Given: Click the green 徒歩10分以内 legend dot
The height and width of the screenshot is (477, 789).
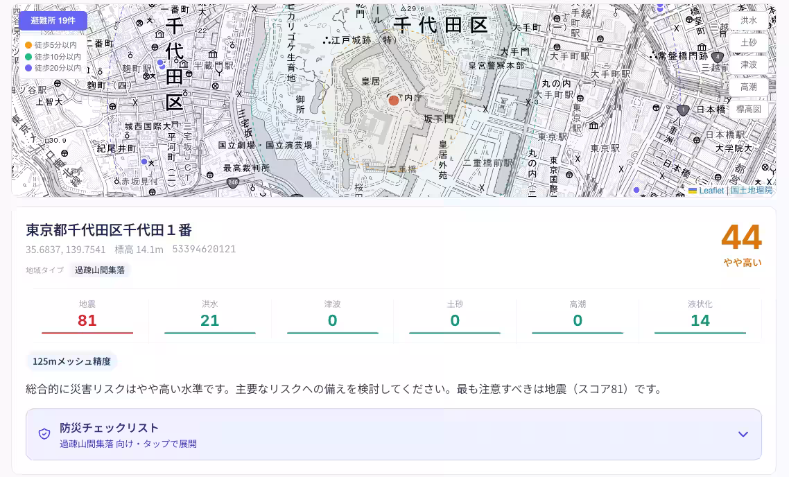Looking at the screenshot, I should click(x=28, y=57).
